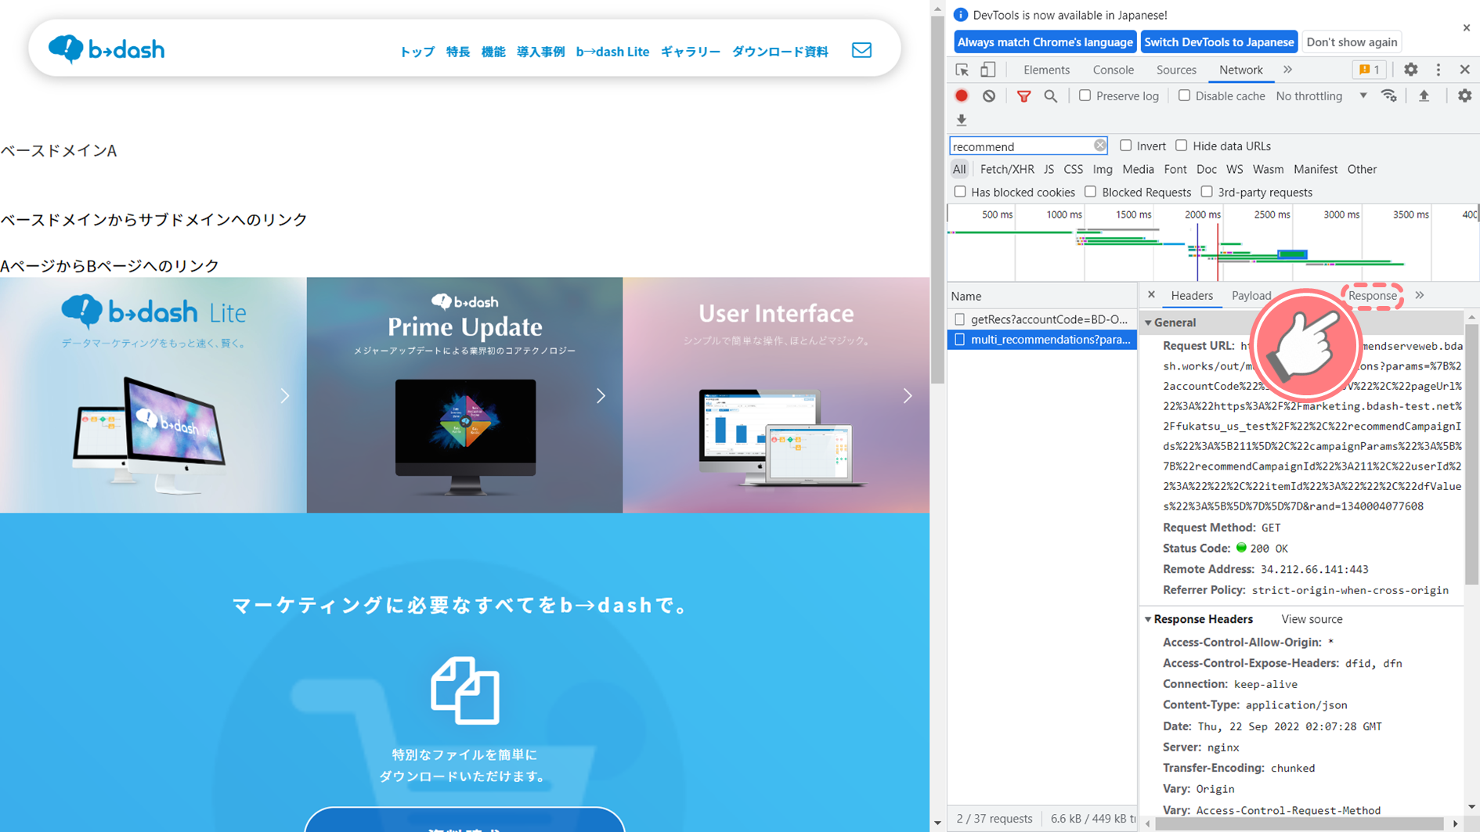Open the b→dash Lite nav link
1480x832 pixels.
[612, 52]
